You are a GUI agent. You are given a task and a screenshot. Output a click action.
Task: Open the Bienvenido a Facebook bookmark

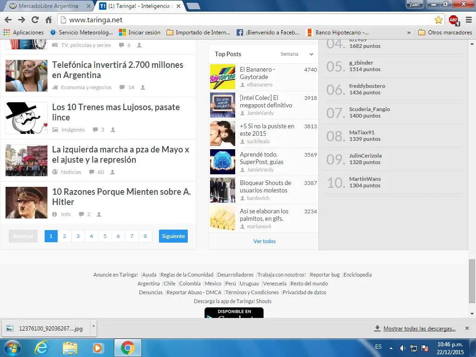pos(268,33)
